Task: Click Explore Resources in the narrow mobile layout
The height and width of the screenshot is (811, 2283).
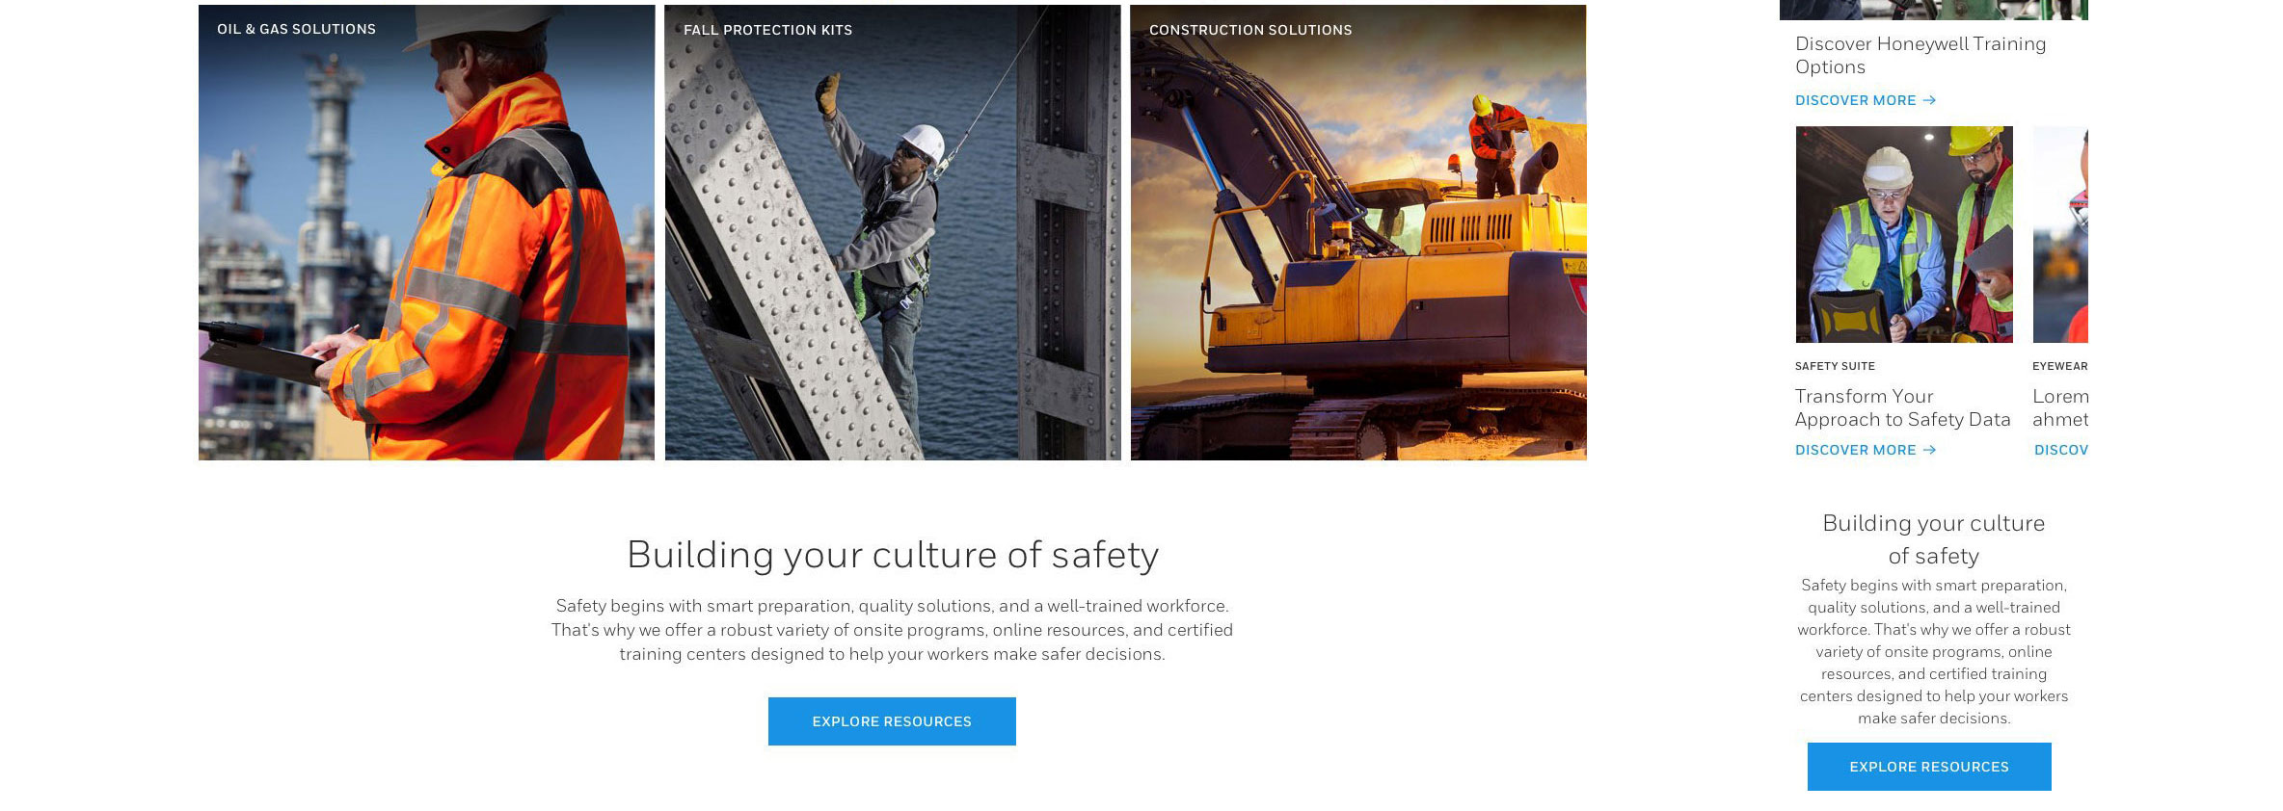Action: 1929,767
